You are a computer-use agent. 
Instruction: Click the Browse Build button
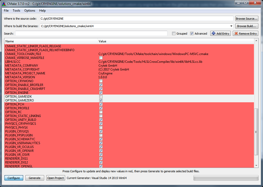click(x=246, y=26)
